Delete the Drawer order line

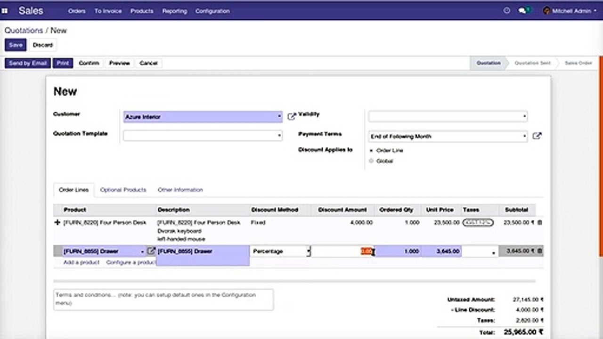click(x=540, y=251)
